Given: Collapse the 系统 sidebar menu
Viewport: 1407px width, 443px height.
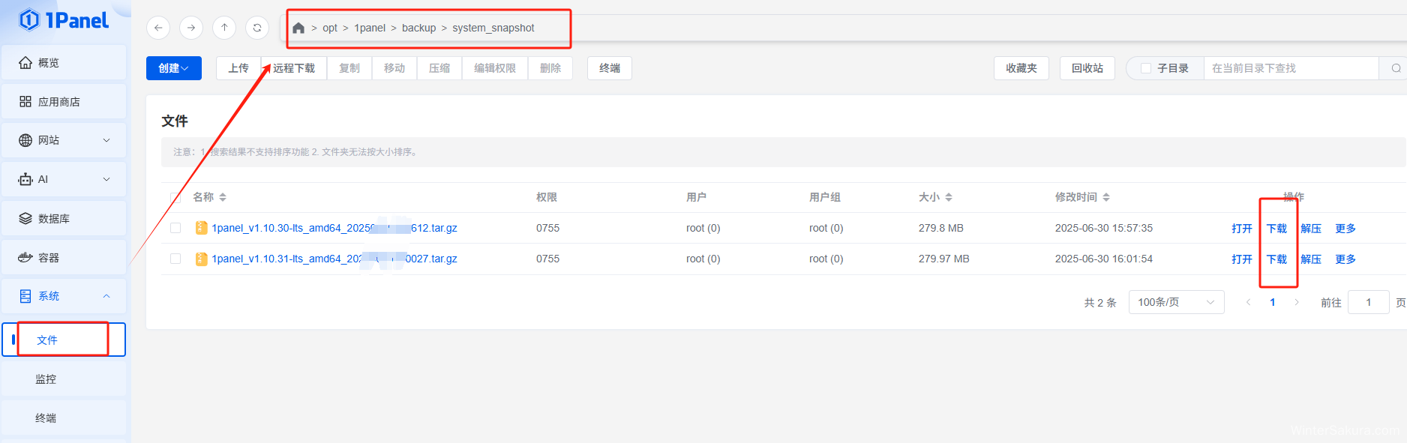Looking at the screenshot, I should [x=64, y=296].
